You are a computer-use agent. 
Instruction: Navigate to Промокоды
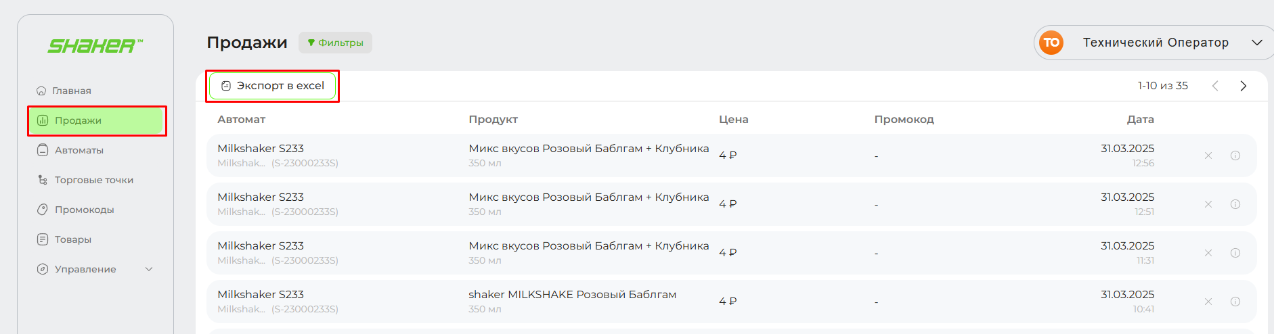84,210
